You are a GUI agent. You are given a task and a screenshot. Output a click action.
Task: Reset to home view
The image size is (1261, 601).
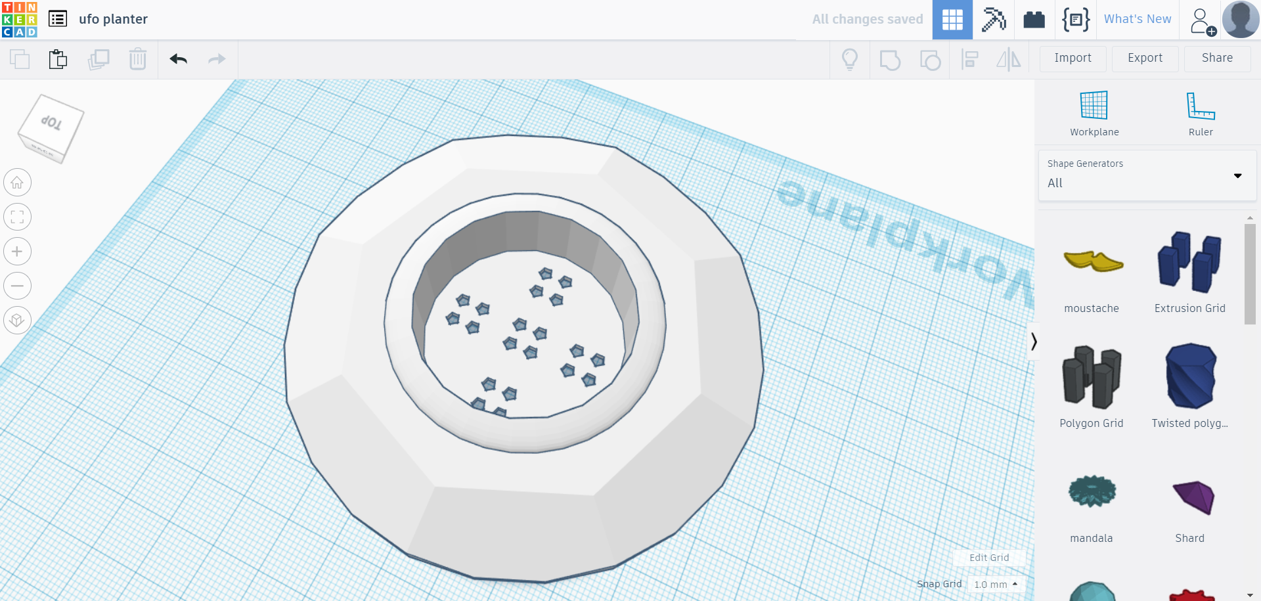tap(18, 183)
